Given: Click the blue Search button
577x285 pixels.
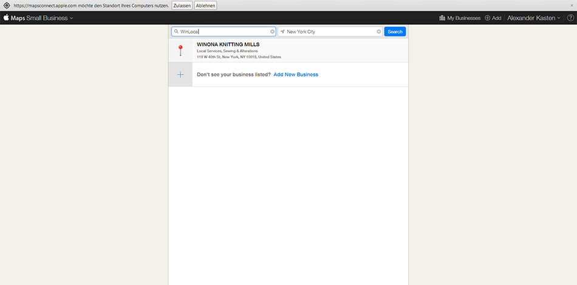Looking at the screenshot, I should pos(395,32).
